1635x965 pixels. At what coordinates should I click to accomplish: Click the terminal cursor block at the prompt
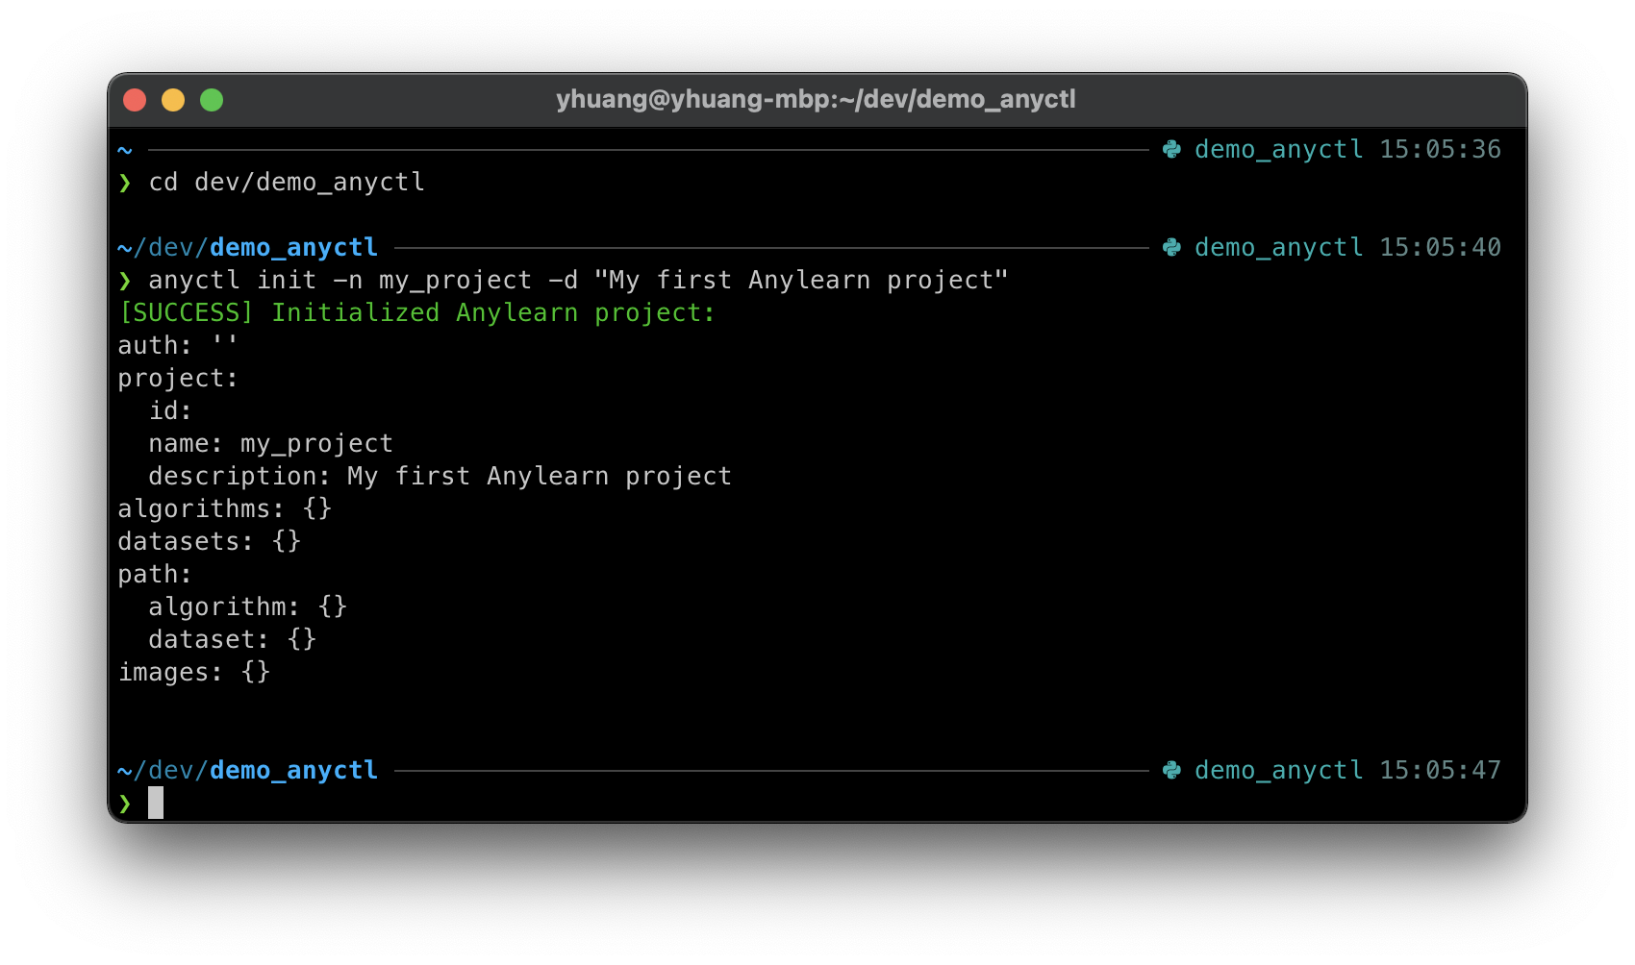pos(156,803)
